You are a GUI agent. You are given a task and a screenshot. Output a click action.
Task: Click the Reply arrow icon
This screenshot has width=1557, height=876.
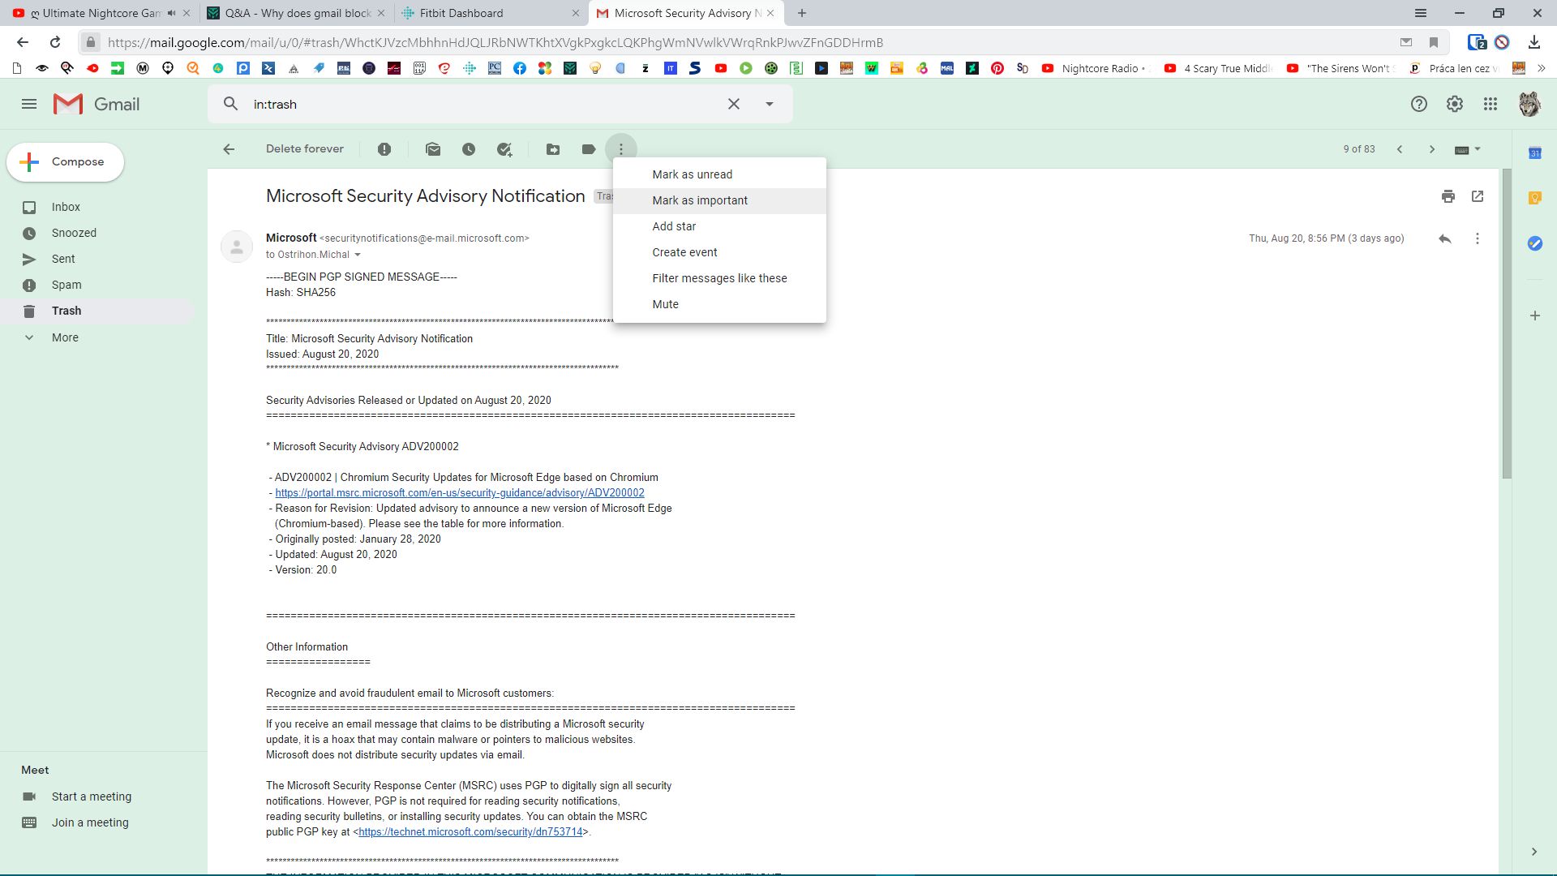(x=1444, y=238)
